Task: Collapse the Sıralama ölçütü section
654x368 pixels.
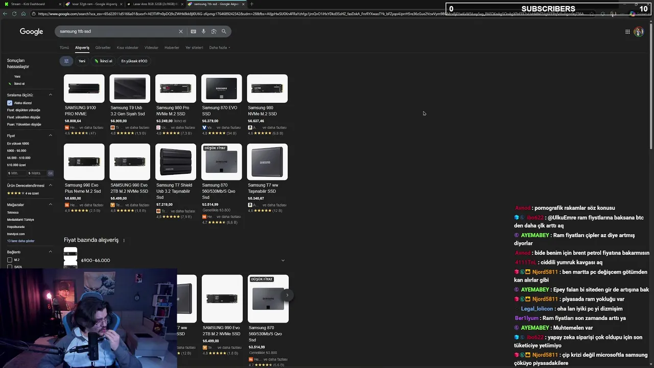Action: (x=50, y=95)
